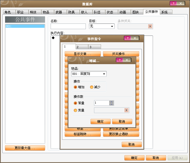Close the 数据库 window with X
This screenshot has height=163, width=190.
click(181, 3)
